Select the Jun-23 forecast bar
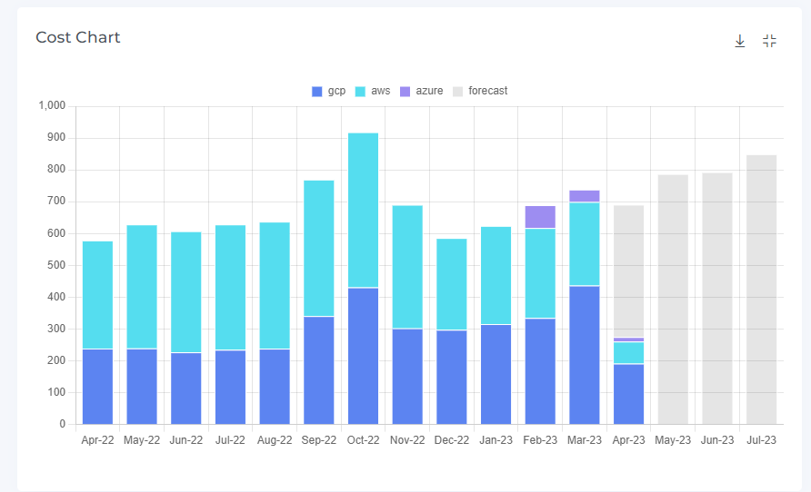The height and width of the screenshot is (492, 811). (717, 299)
